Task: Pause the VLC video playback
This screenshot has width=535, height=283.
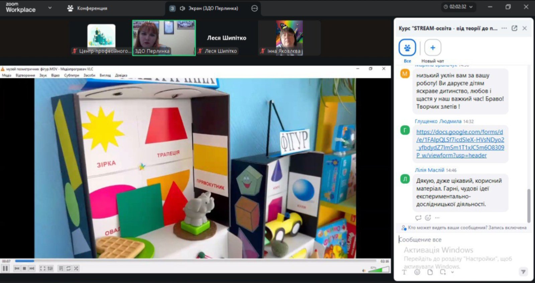Action: pyautogui.click(x=5, y=268)
